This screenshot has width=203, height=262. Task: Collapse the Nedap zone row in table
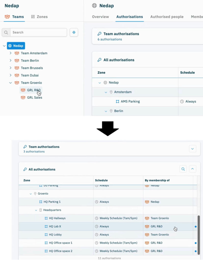click(x=99, y=83)
